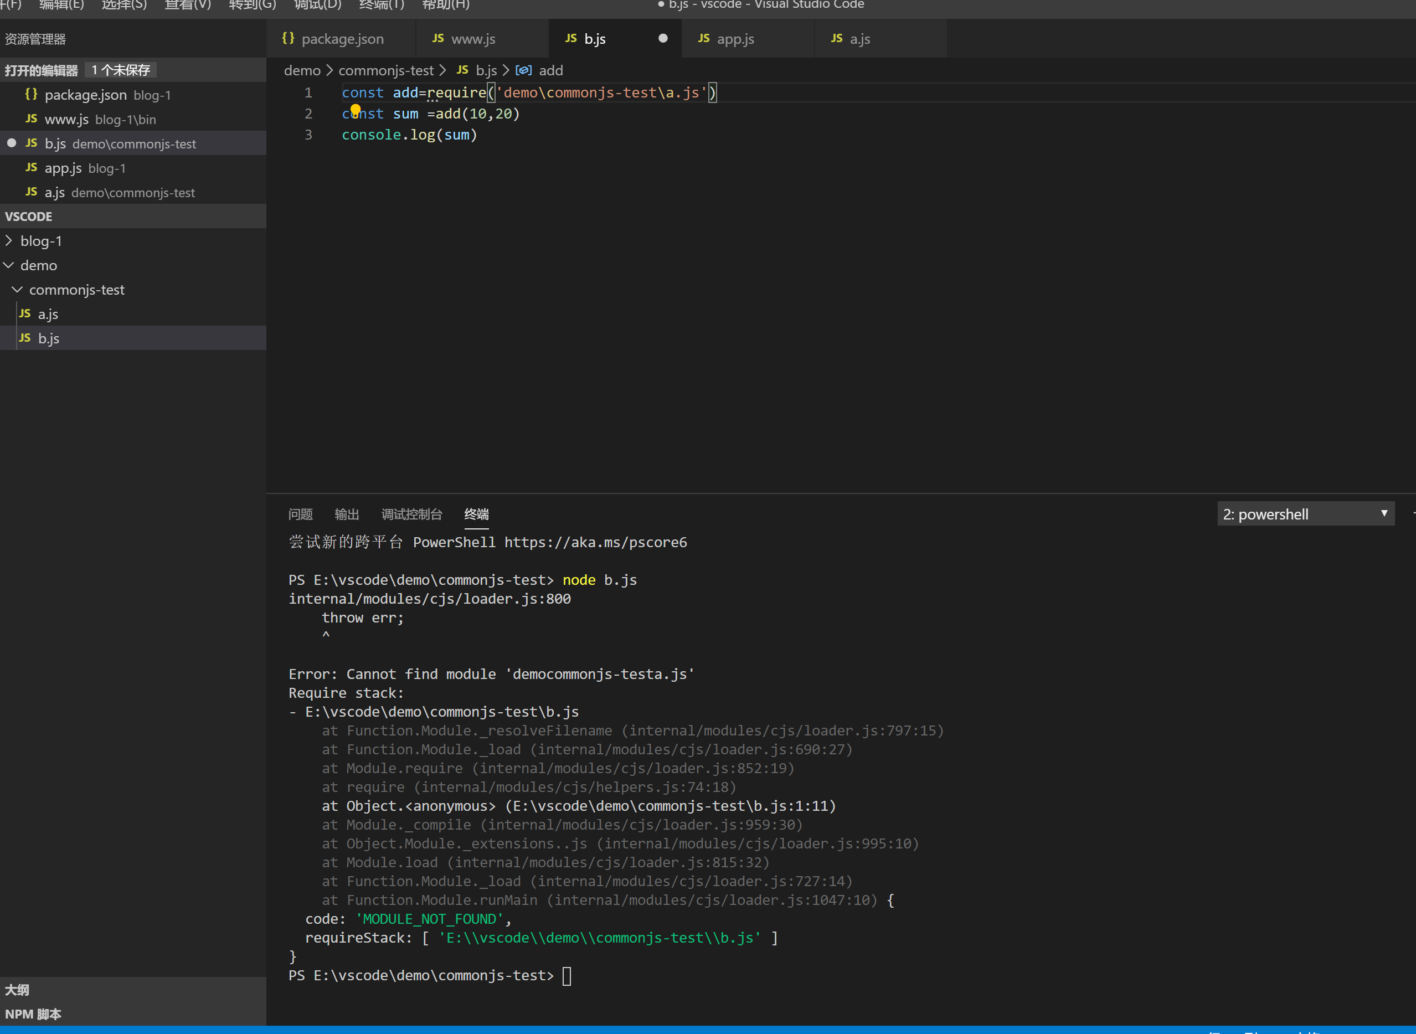The width and height of the screenshot is (1416, 1034).
Task: Switch to the www.js editor tab
Action: point(482,39)
